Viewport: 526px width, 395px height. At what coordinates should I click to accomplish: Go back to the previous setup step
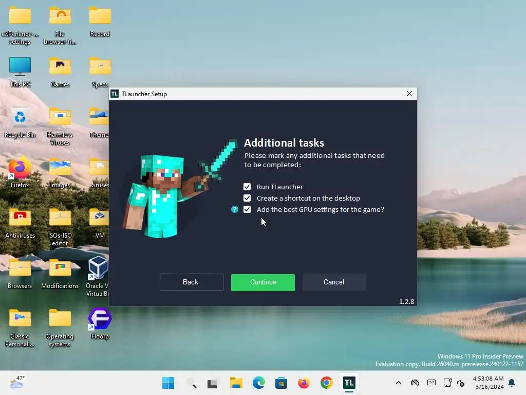click(192, 282)
